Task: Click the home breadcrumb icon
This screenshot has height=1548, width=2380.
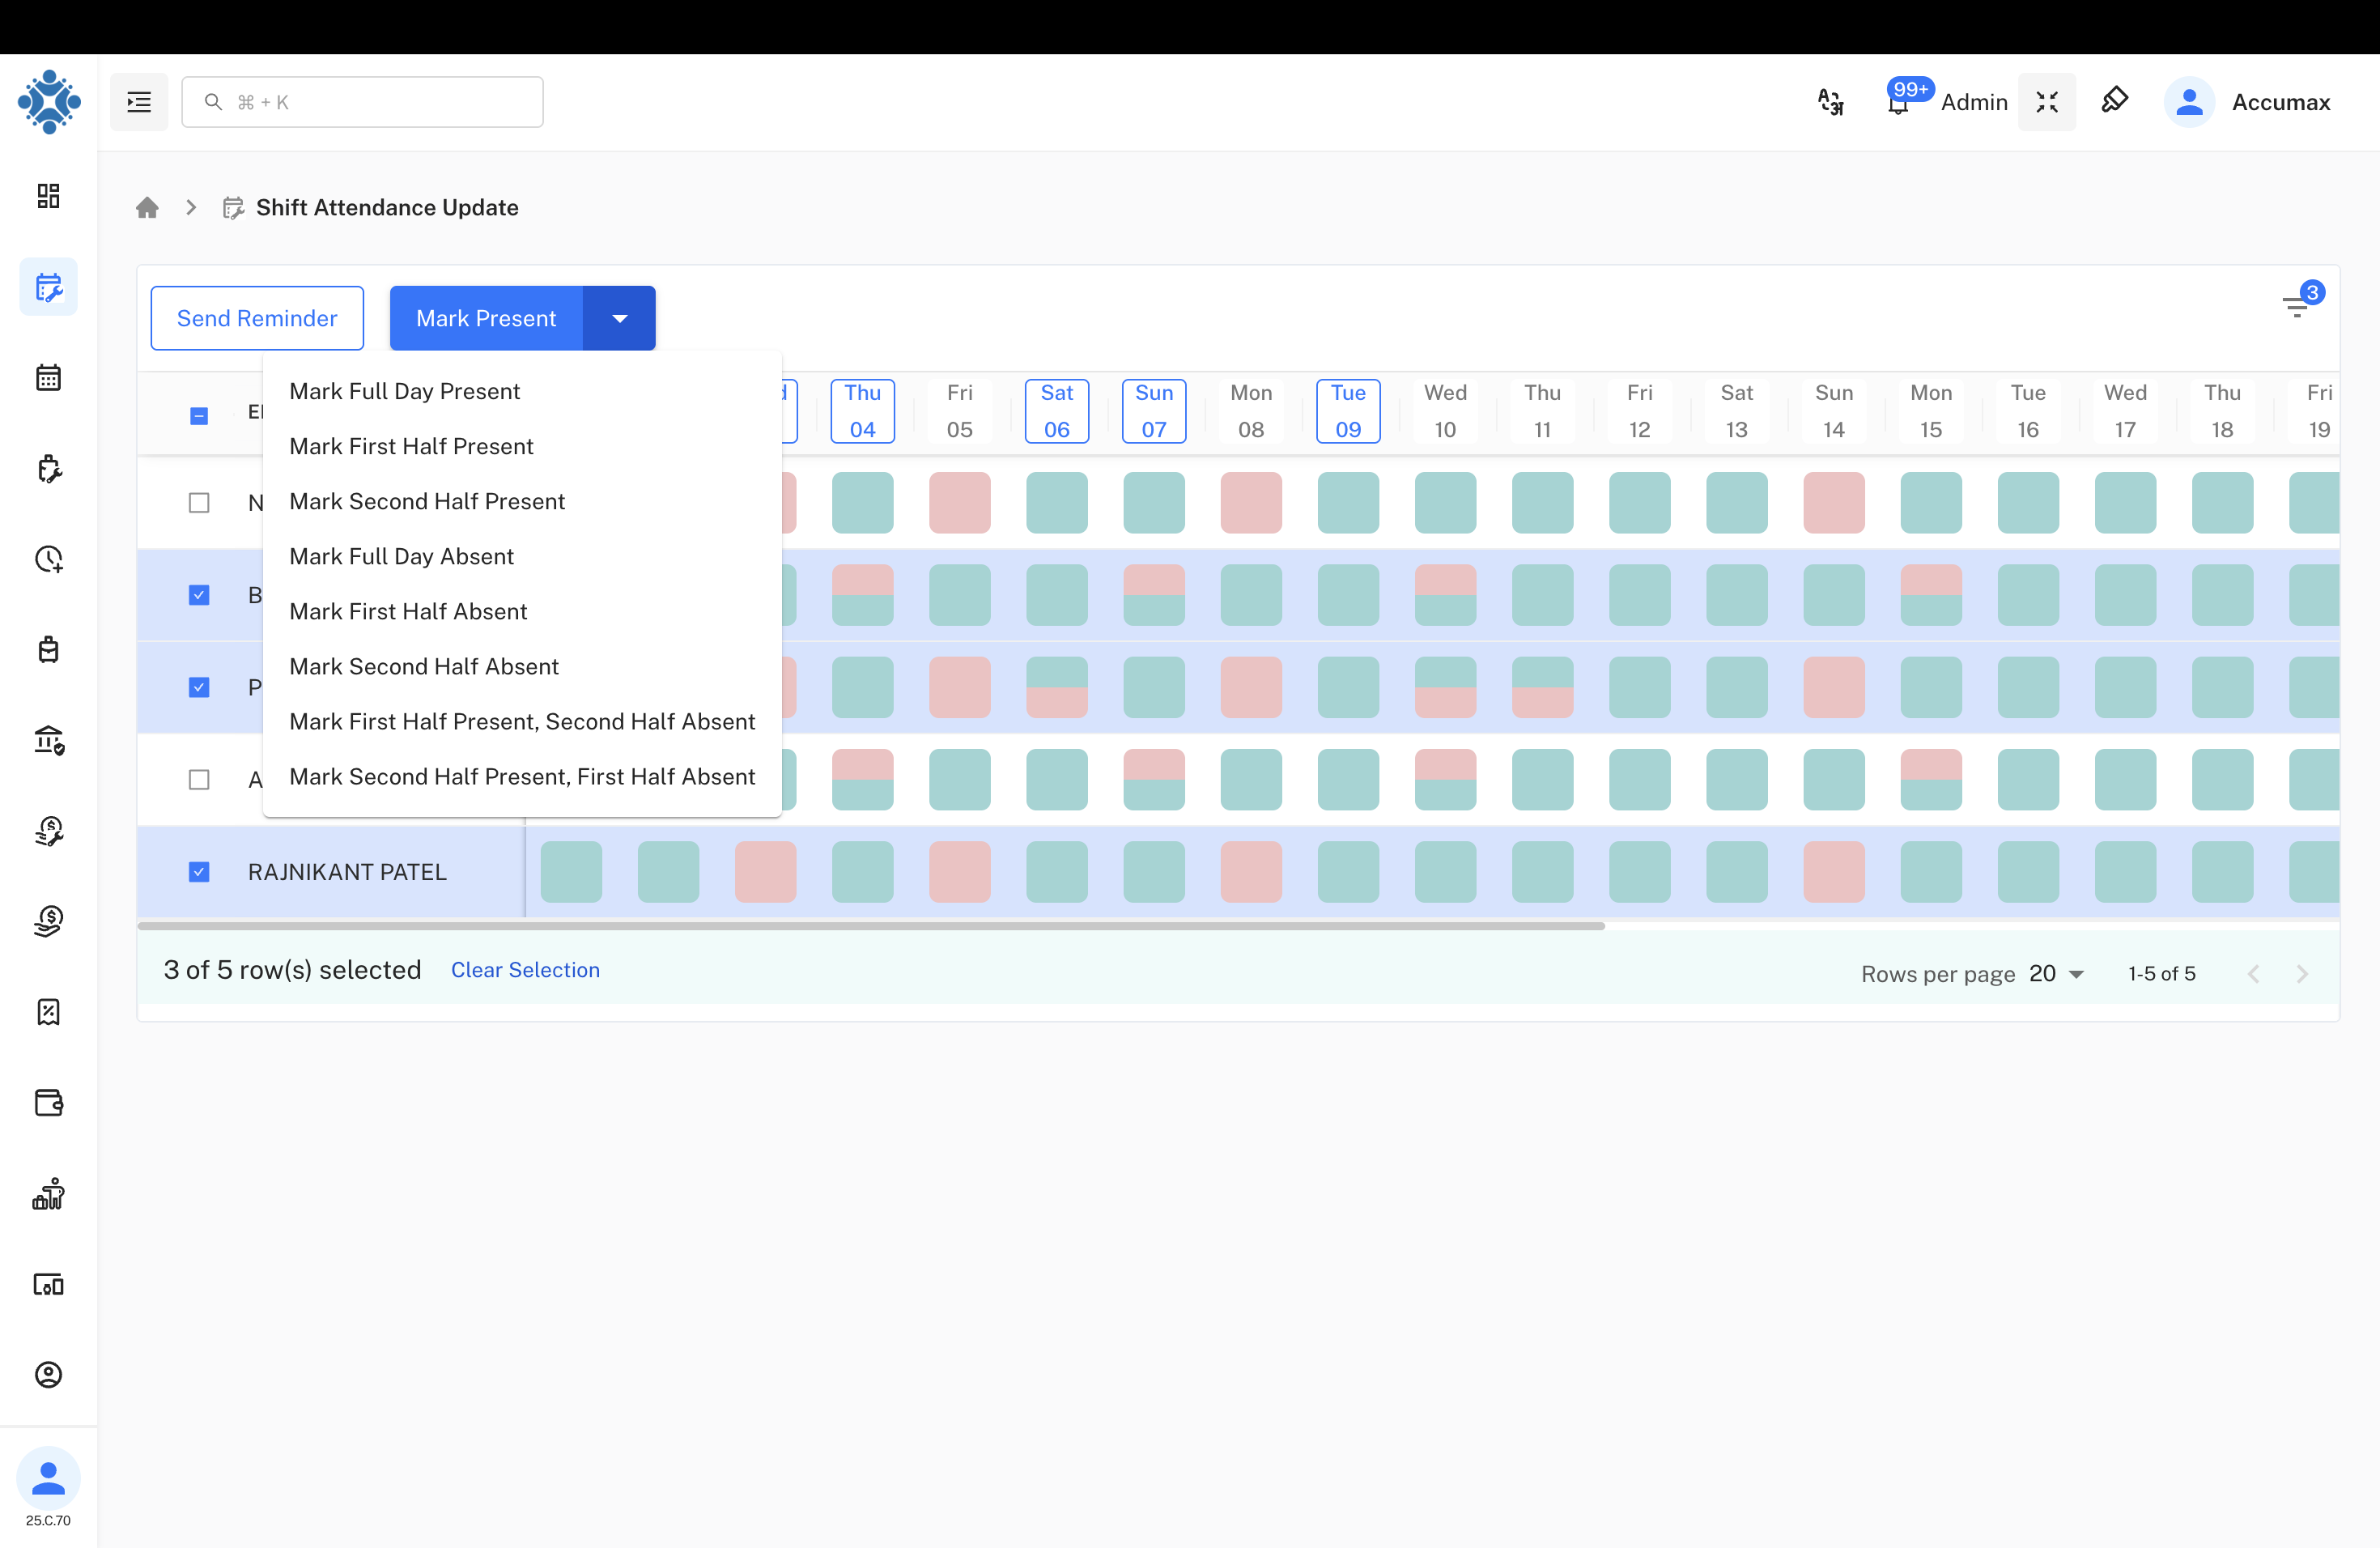Action: click(147, 207)
